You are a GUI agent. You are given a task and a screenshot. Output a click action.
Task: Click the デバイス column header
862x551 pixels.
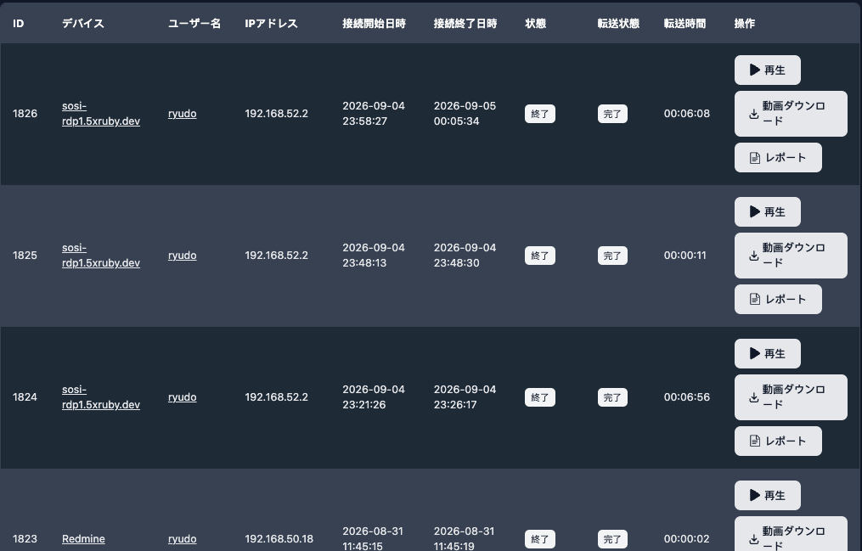pyautogui.click(x=83, y=24)
